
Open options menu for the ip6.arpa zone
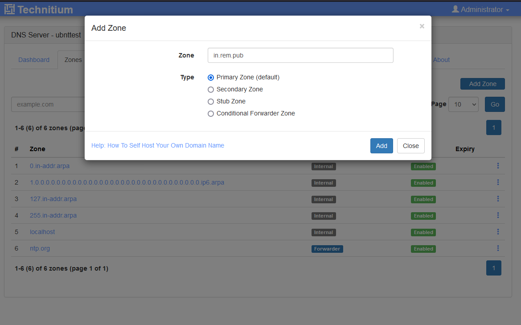click(498, 182)
